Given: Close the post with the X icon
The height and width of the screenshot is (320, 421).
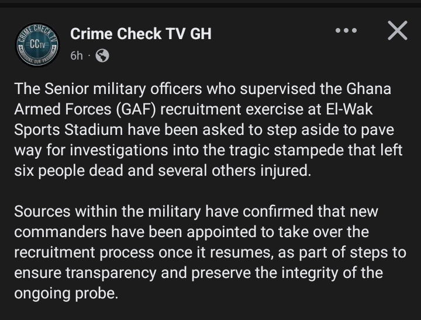Looking at the screenshot, I should pos(397,31).
